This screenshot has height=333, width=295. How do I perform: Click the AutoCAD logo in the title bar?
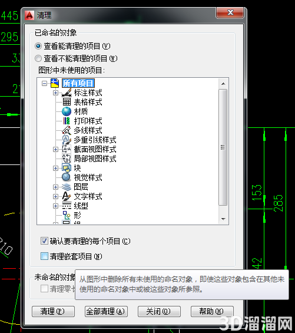(29, 15)
